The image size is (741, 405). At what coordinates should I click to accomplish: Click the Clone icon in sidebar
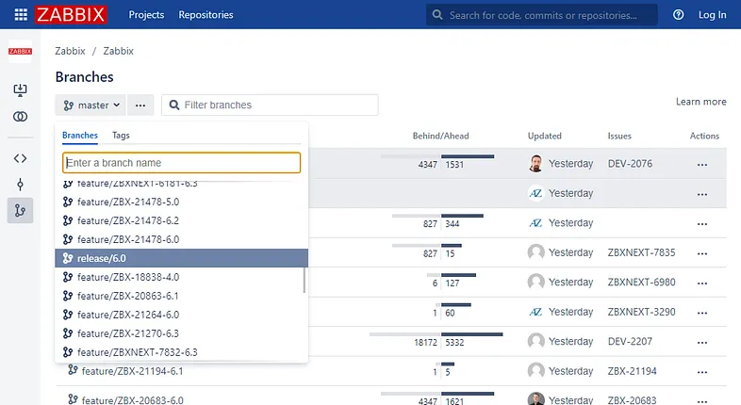click(x=21, y=89)
